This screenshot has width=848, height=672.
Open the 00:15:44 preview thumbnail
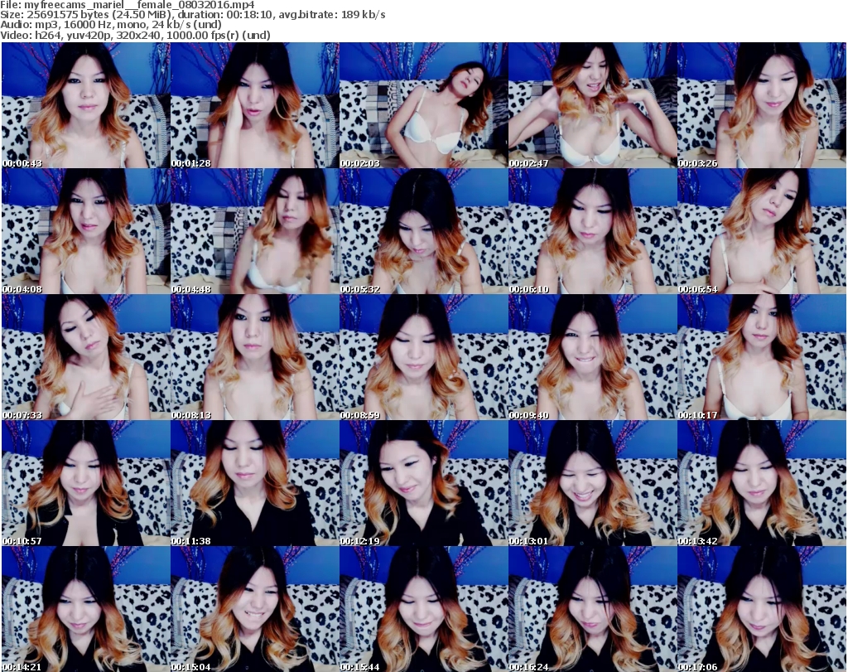tap(423, 609)
